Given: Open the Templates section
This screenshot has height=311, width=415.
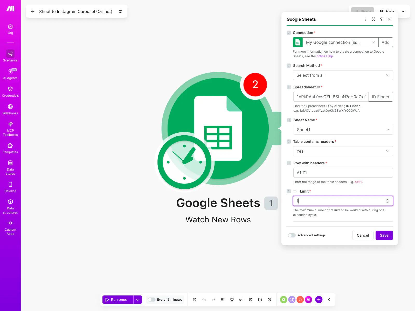Looking at the screenshot, I should [x=10, y=148].
